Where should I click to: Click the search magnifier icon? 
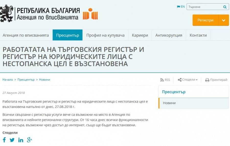click(x=225, y=7)
